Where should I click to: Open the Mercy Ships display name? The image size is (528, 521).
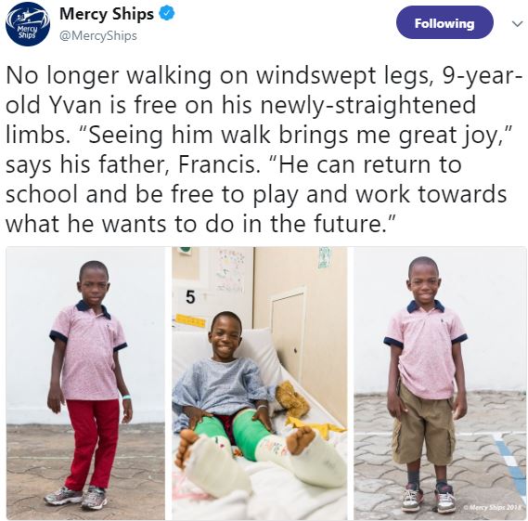pos(107,14)
